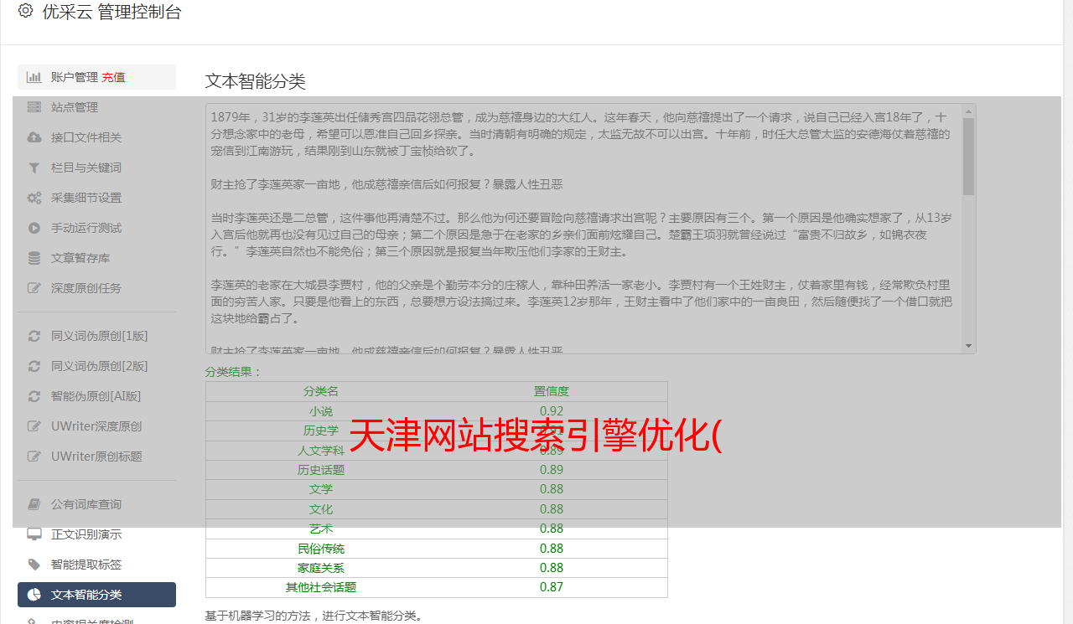Go to UWriter原创标题
Image resolution: width=1073 pixels, height=624 pixels.
pyautogui.click(x=96, y=456)
